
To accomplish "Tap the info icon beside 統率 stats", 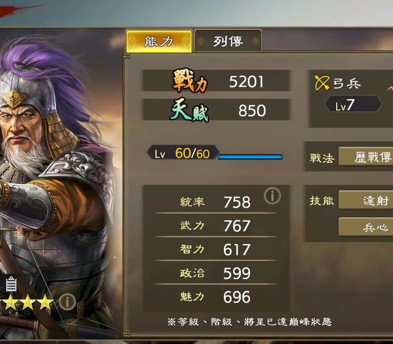I will point(272,195).
